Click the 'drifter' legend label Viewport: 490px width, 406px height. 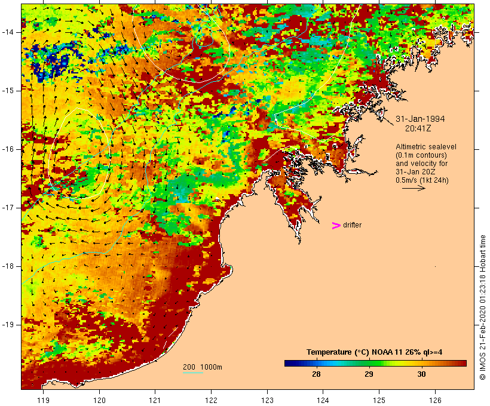352,225
